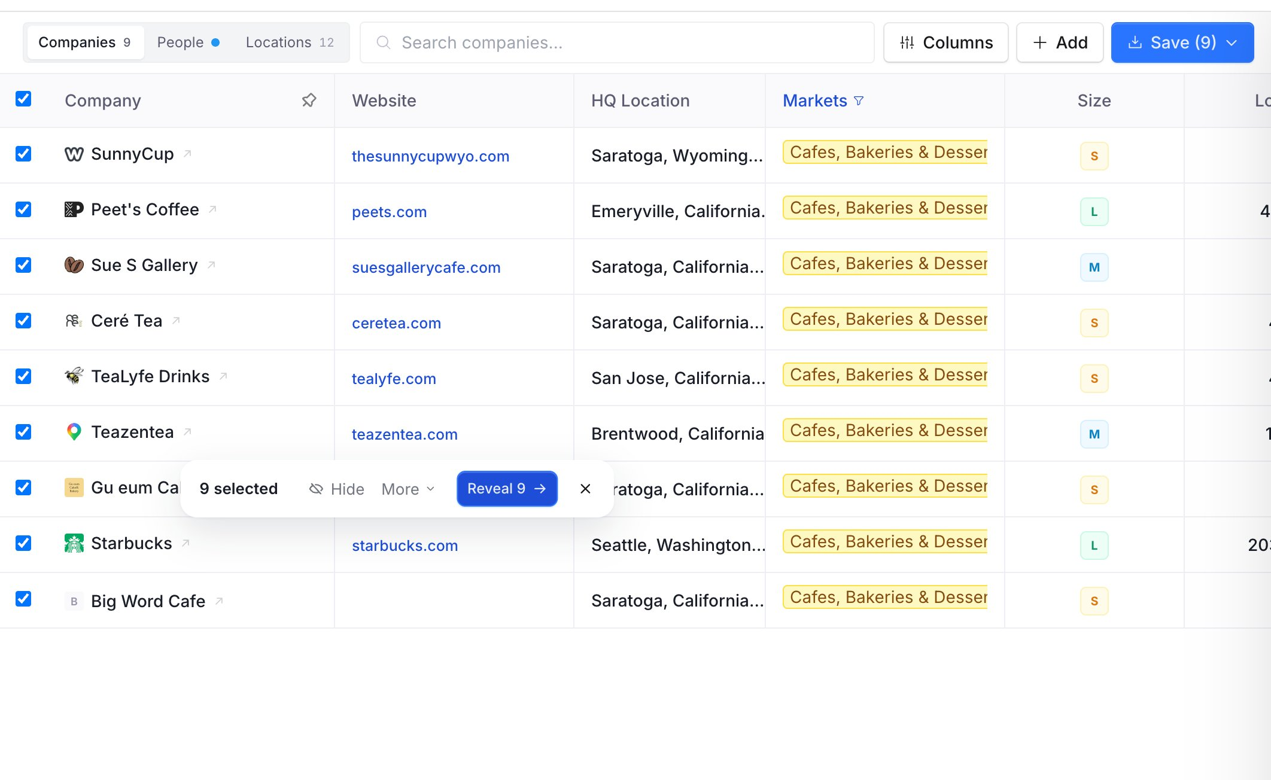Open SunnyCup external link arrow
The height and width of the screenshot is (780, 1271).
[187, 154]
